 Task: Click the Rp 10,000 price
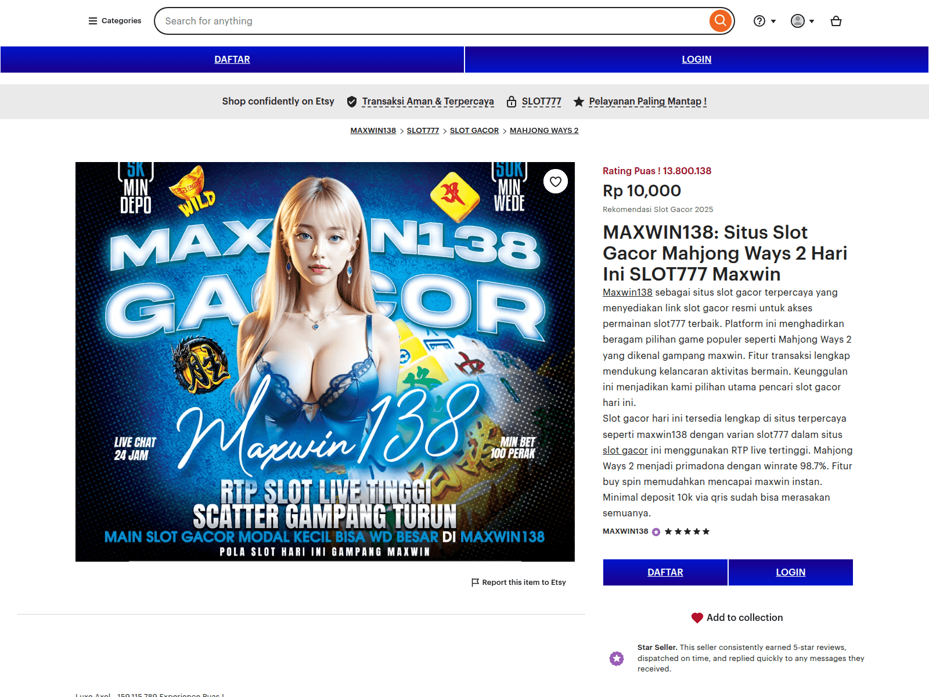(x=642, y=191)
